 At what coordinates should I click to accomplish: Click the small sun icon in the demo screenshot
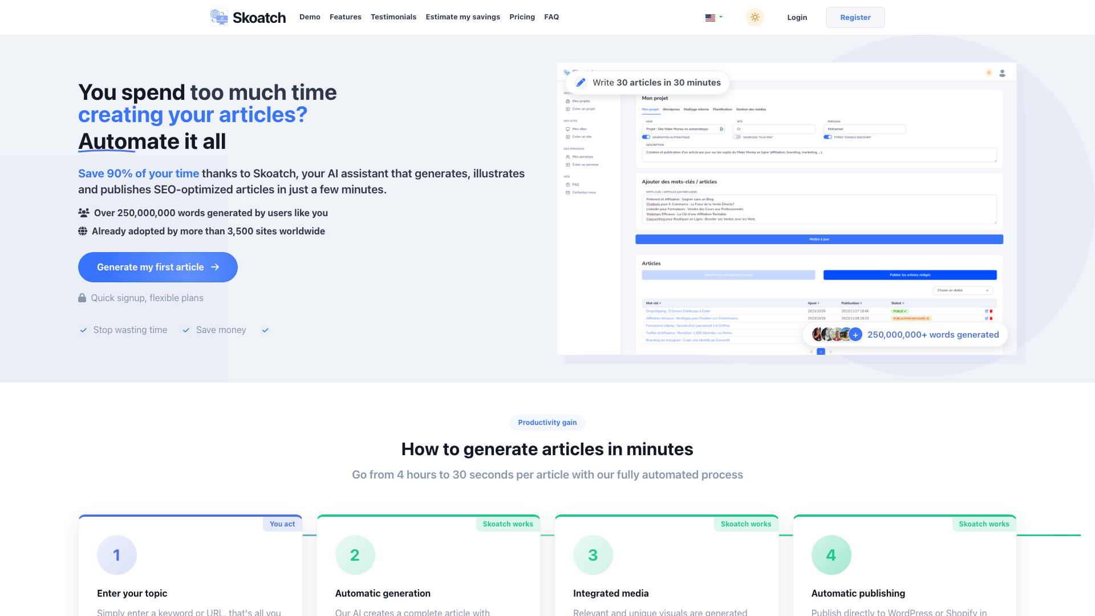coord(989,72)
